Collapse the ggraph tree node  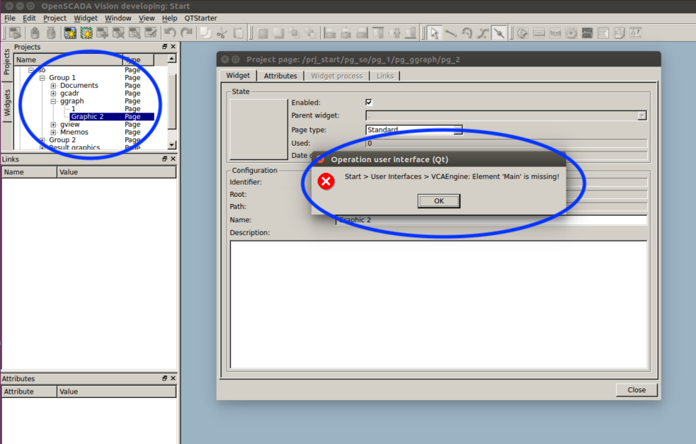[54, 101]
